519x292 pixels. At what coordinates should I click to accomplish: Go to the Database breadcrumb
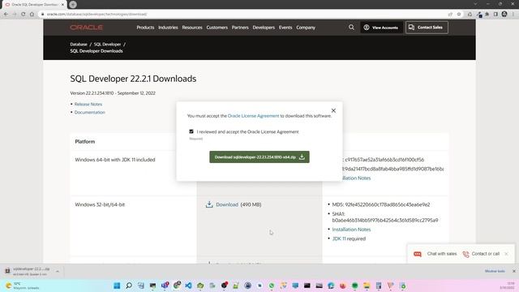pos(79,44)
